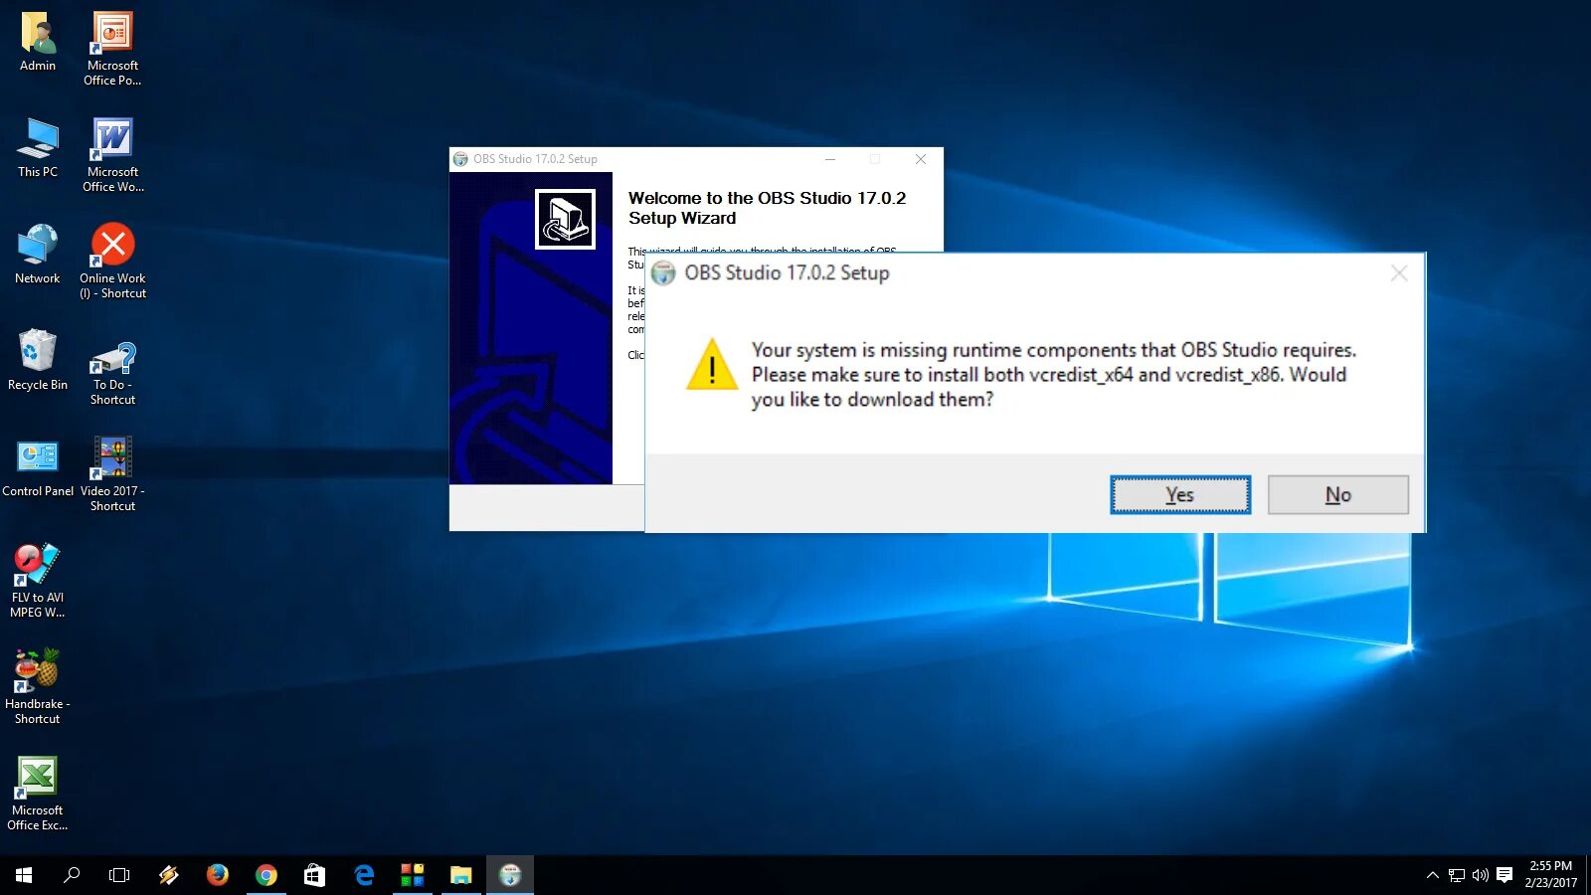The height and width of the screenshot is (895, 1591).
Task: Click the OBS installer logo in the wizard
Action: pos(565,219)
